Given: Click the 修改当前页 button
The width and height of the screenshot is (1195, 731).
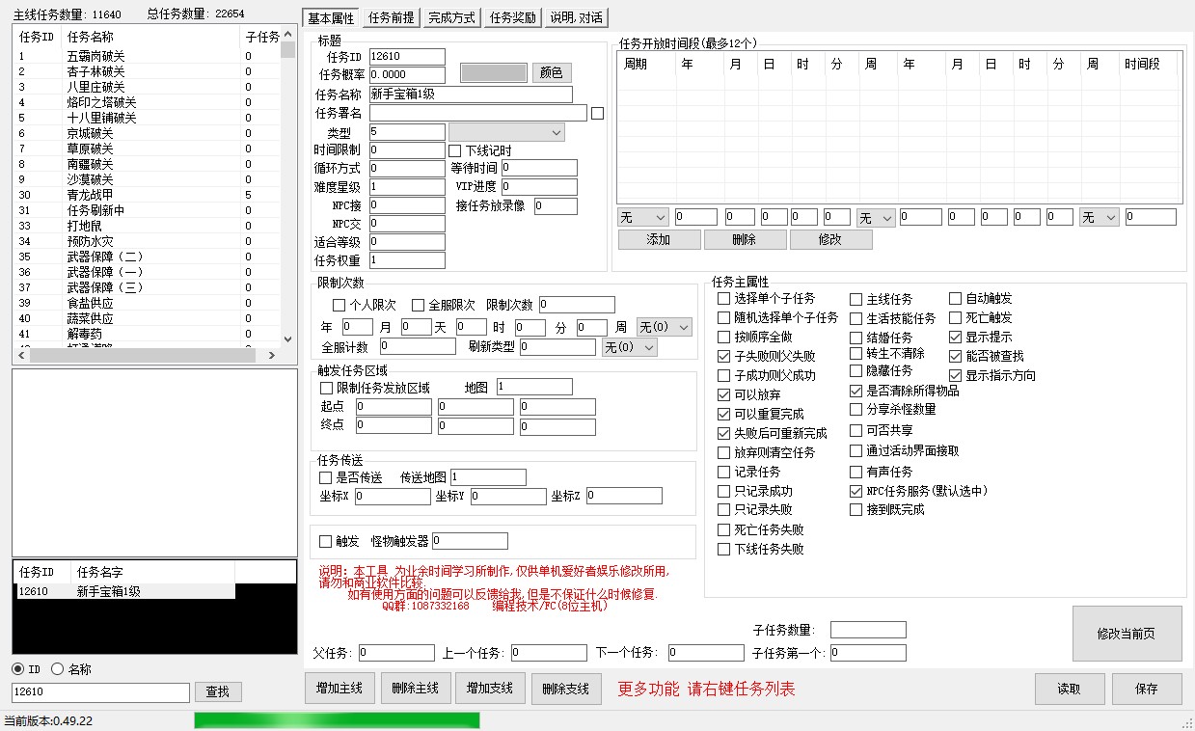Looking at the screenshot, I should 1127,633.
